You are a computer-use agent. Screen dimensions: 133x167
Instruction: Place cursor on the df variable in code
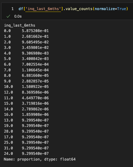[21, 9]
